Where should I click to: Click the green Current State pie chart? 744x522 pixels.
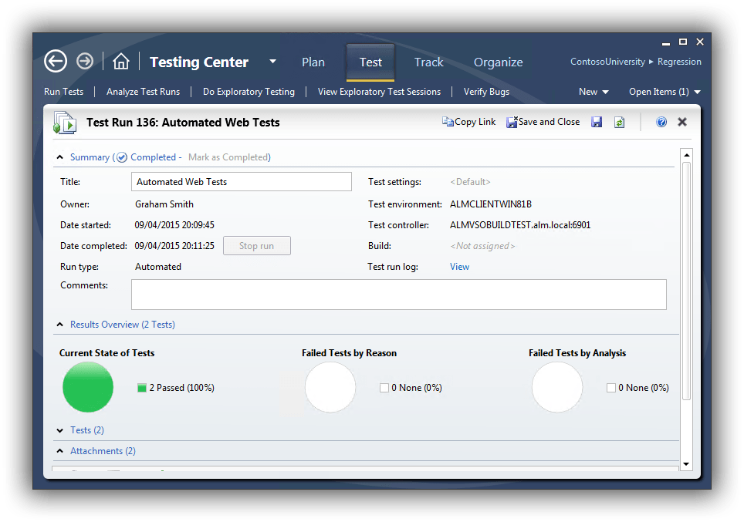(88, 387)
